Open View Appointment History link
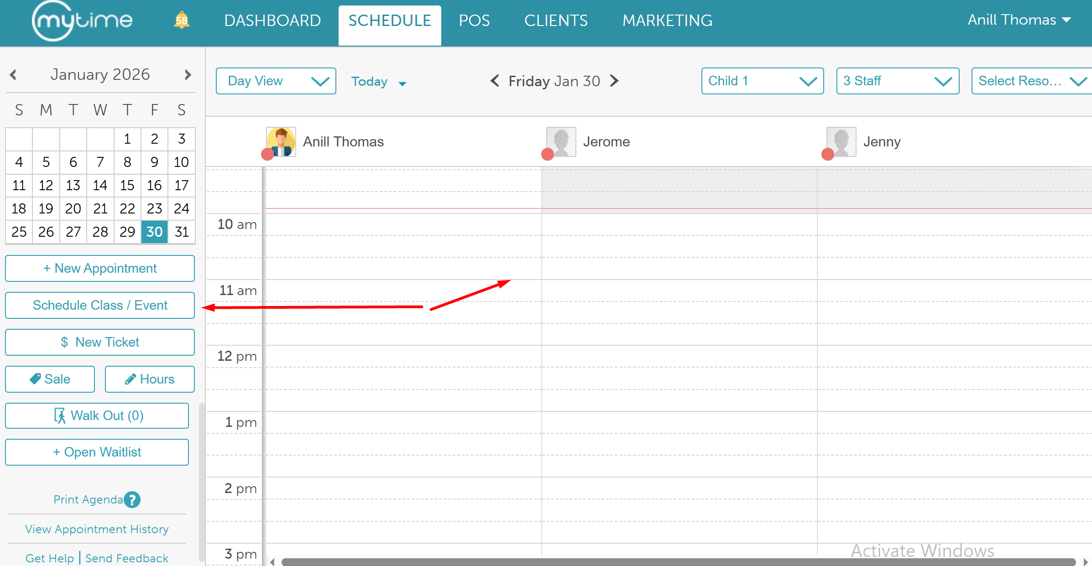This screenshot has width=1092, height=566. pyautogui.click(x=97, y=529)
